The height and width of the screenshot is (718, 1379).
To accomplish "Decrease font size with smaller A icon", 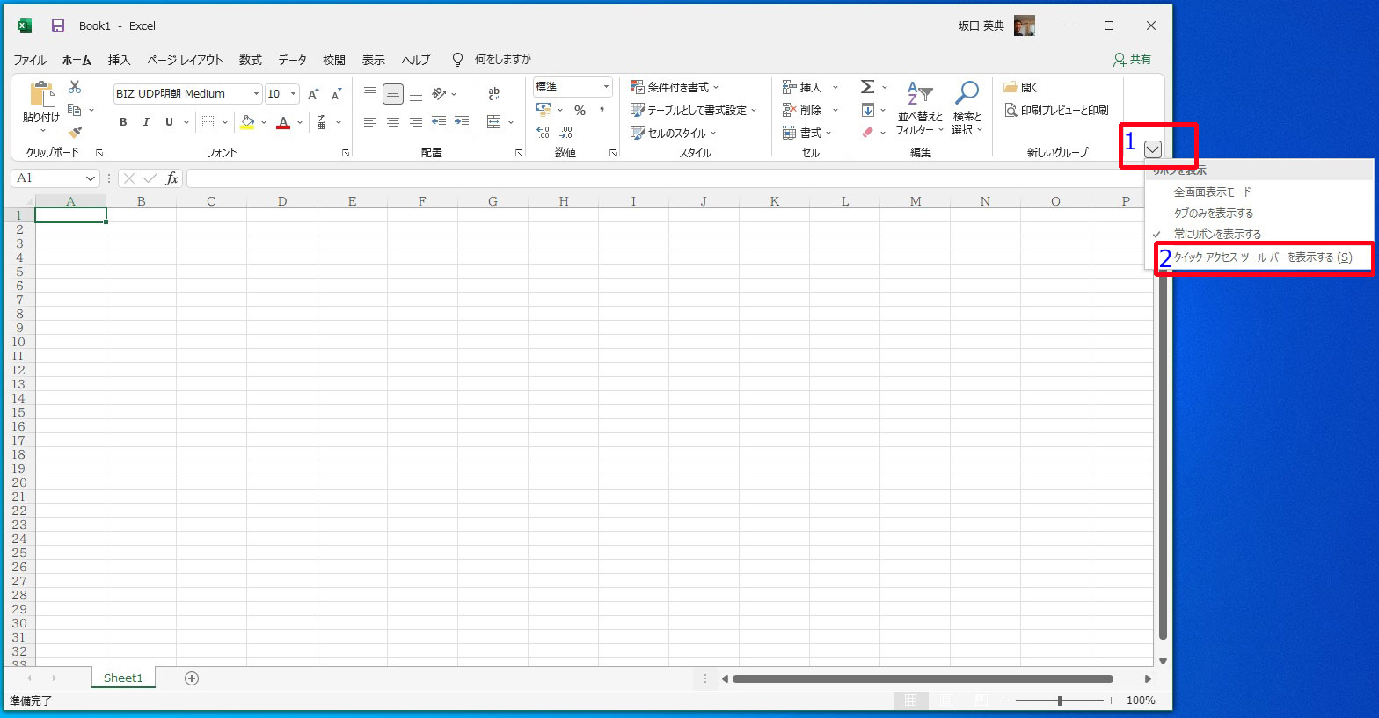I will pos(336,94).
